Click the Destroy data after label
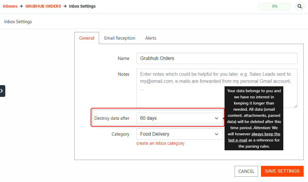This screenshot has width=308, height=182. tap(112, 118)
